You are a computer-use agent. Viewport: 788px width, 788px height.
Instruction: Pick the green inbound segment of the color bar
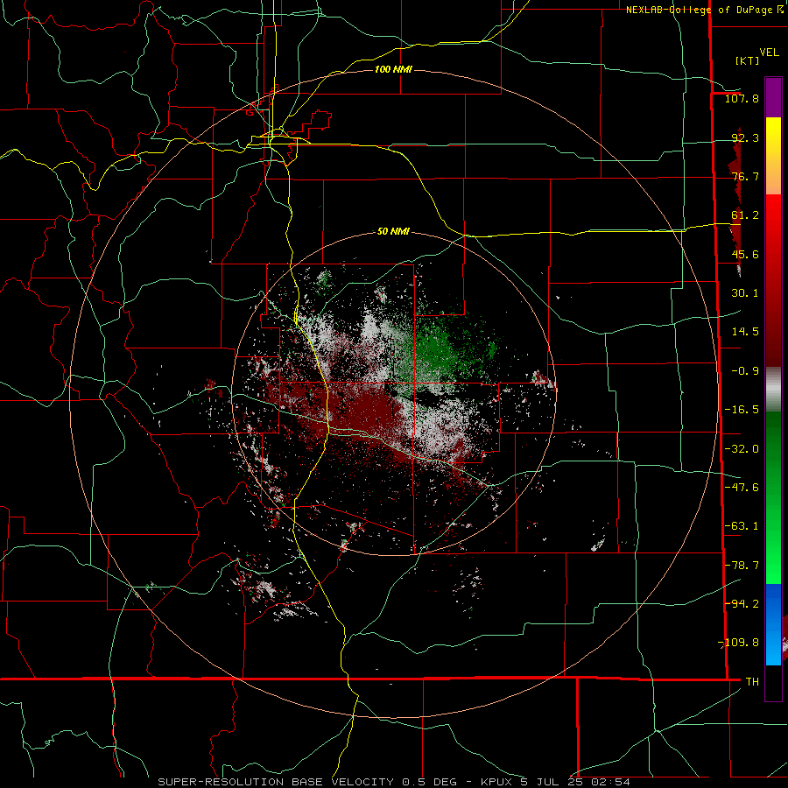coord(773,497)
